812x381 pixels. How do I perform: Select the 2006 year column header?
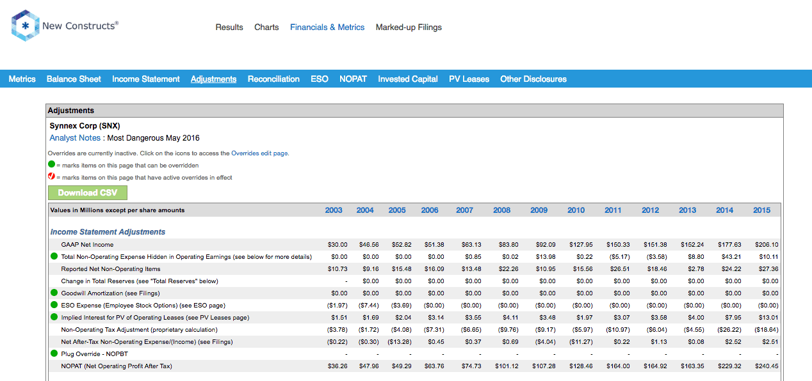click(x=430, y=210)
